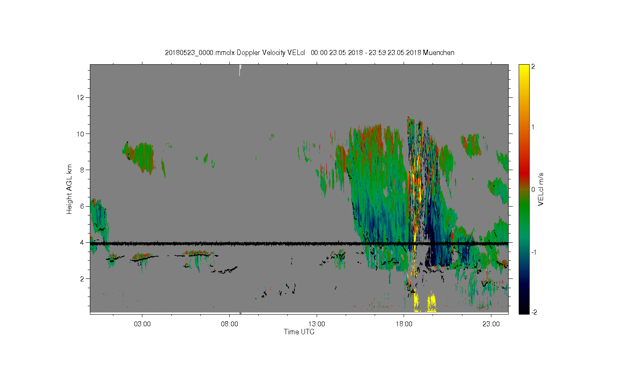Click the "Muenchen" station name in the title
This screenshot has height=378, width=630.
pos(438,52)
